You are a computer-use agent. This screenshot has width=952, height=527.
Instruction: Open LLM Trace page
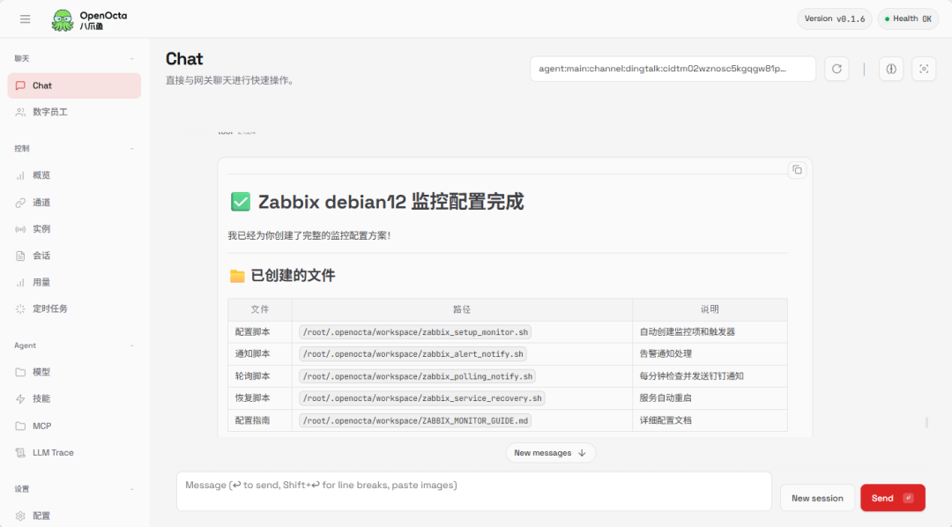tap(74, 452)
